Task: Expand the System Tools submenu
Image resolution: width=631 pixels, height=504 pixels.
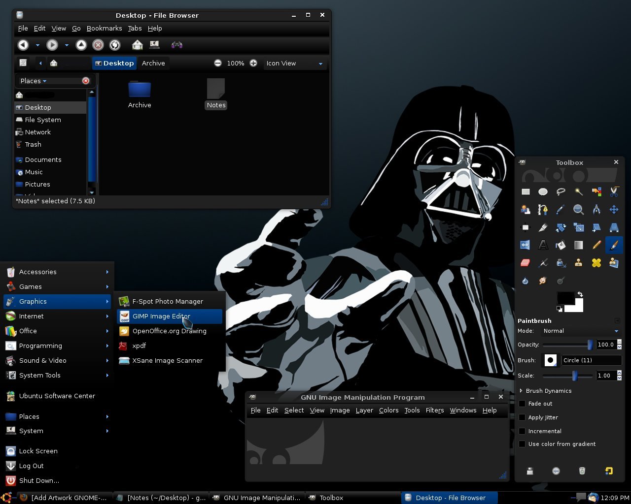Action: click(x=57, y=375)
